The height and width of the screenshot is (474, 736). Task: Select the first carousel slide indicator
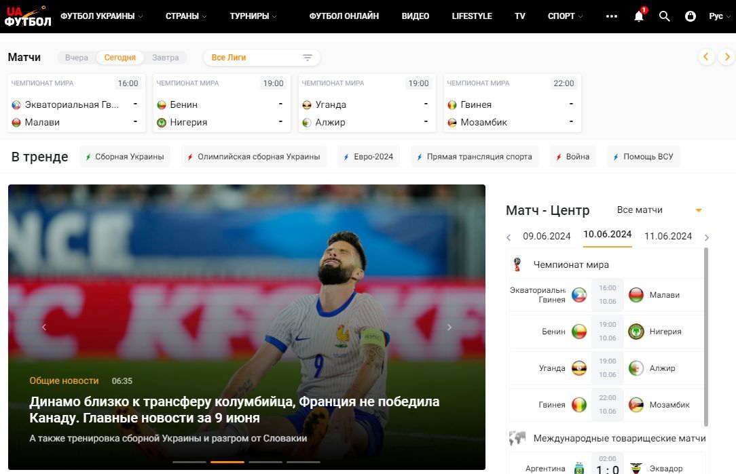pyautogui.click(x=189, y=462)
